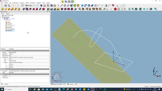Image resolution: width=162 pixels, height=91 pixels.
Task: Open a file with the folder toolbar icon
Action: pos(6,6)
